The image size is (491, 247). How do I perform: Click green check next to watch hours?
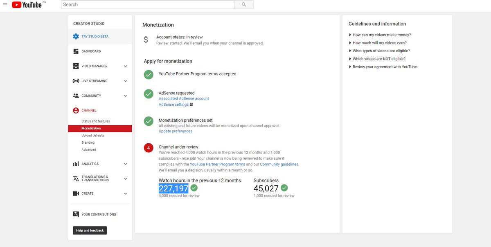click(194, 188)
